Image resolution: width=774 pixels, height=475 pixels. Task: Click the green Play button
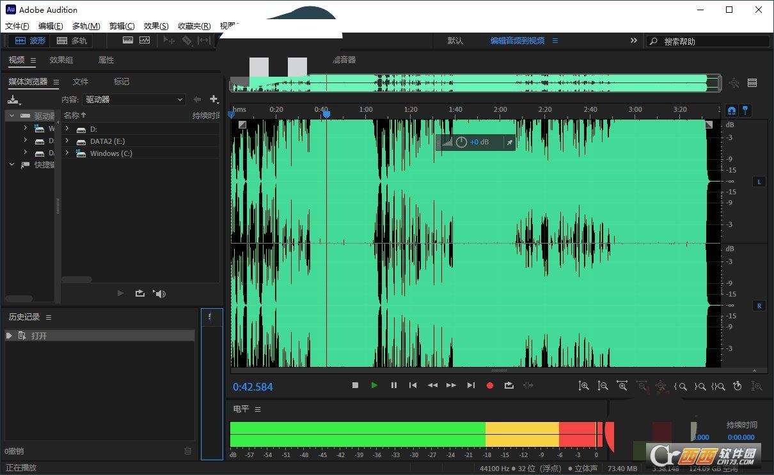tap(374, 385)
